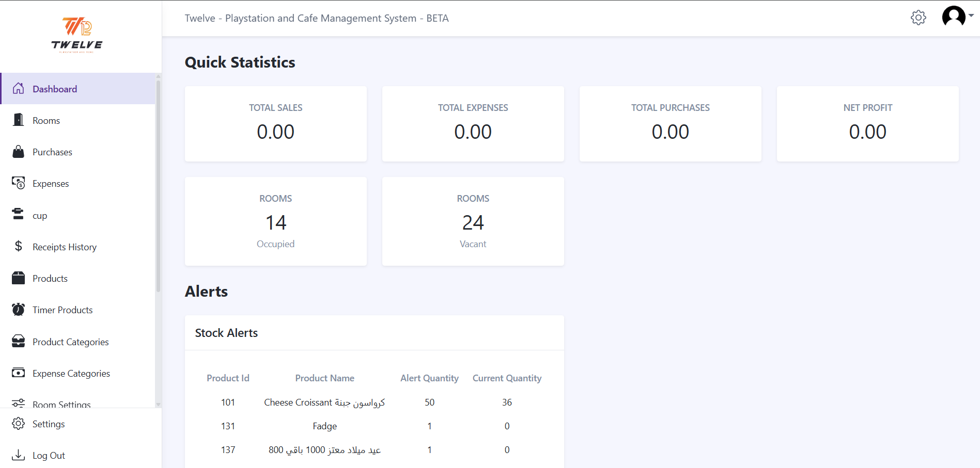Click the Products box icon
Screen dimensions: 980x468
(19, 278)
